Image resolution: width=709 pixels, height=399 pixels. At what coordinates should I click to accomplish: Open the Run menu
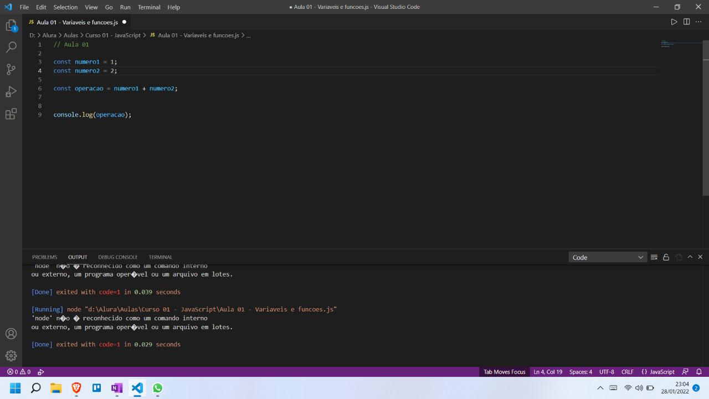click(125, 7)
